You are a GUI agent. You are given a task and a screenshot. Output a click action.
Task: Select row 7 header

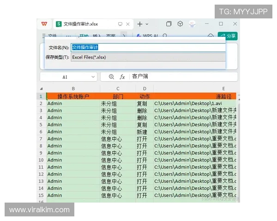41,139
